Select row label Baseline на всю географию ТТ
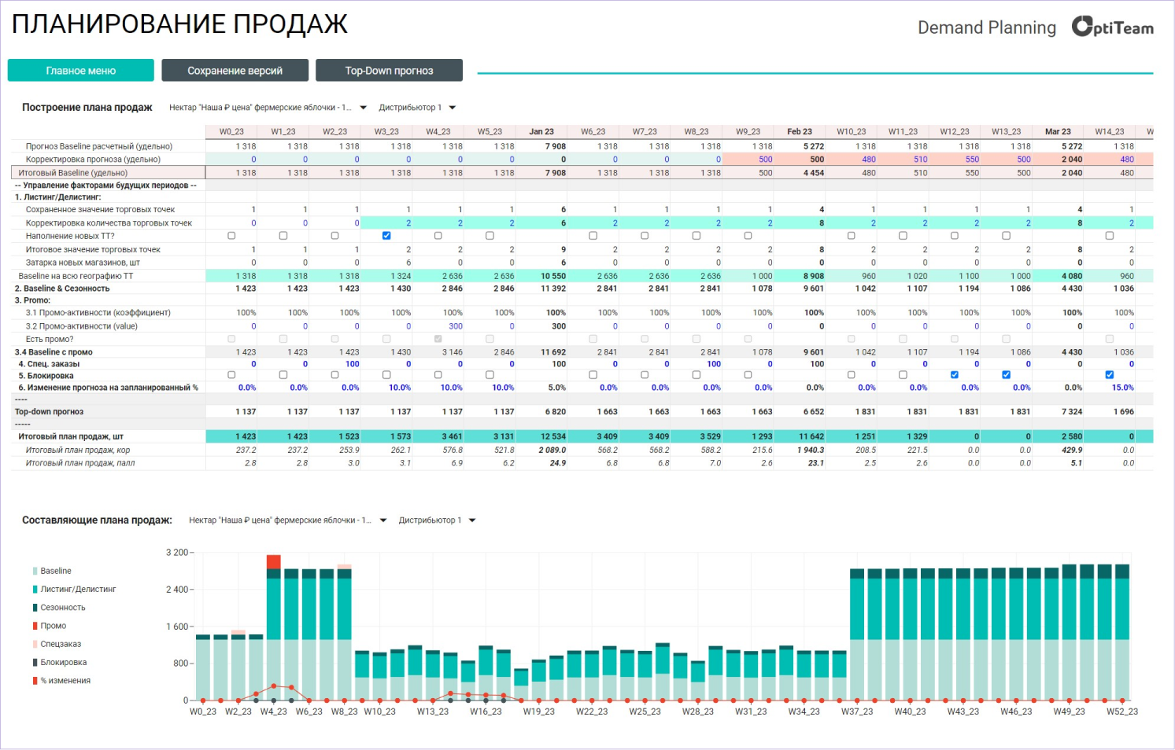 [76, 276]
